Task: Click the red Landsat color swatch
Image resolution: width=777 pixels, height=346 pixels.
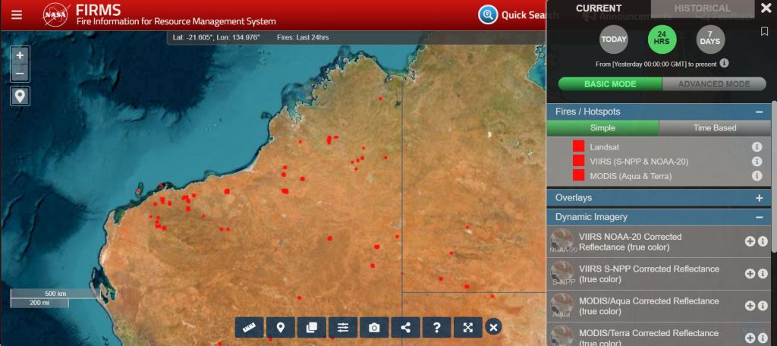Action: click(x=578, y=146)
